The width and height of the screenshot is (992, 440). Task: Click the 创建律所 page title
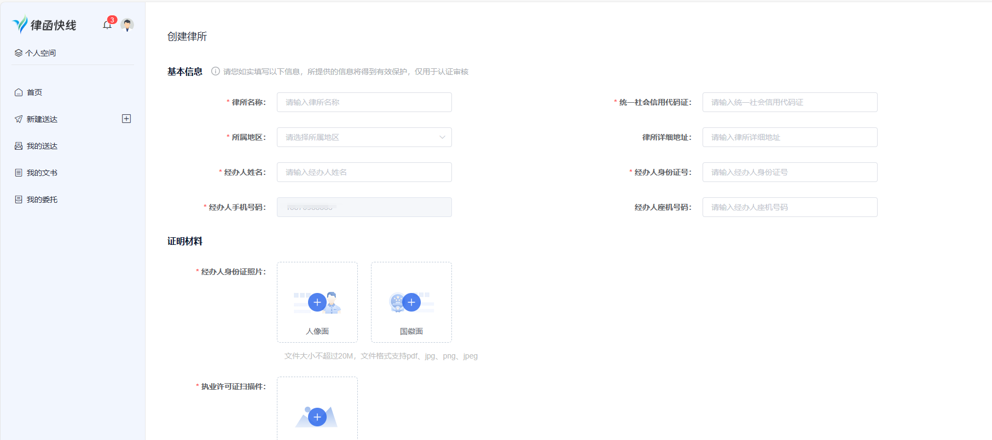click(187, 37)
